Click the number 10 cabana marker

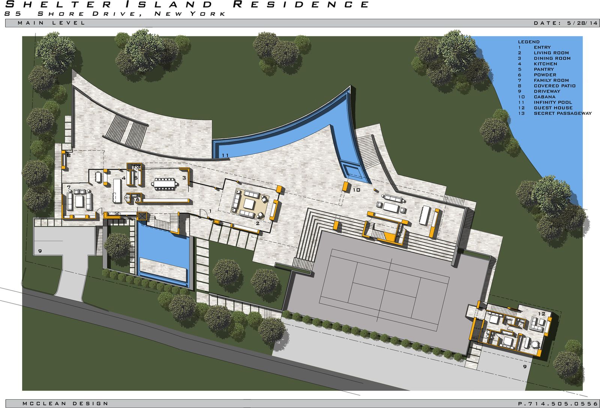356,190
